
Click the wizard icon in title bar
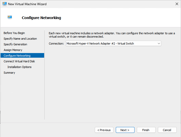[4, 4]
